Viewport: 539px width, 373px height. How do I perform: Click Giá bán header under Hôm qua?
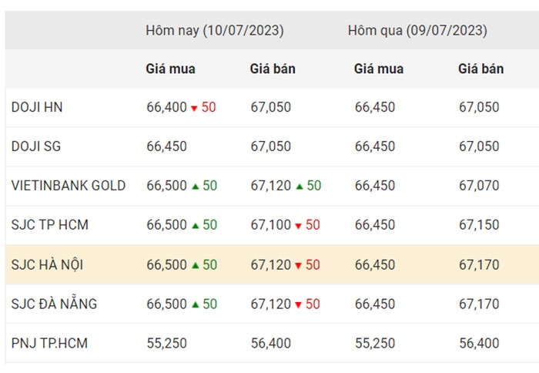481,69
